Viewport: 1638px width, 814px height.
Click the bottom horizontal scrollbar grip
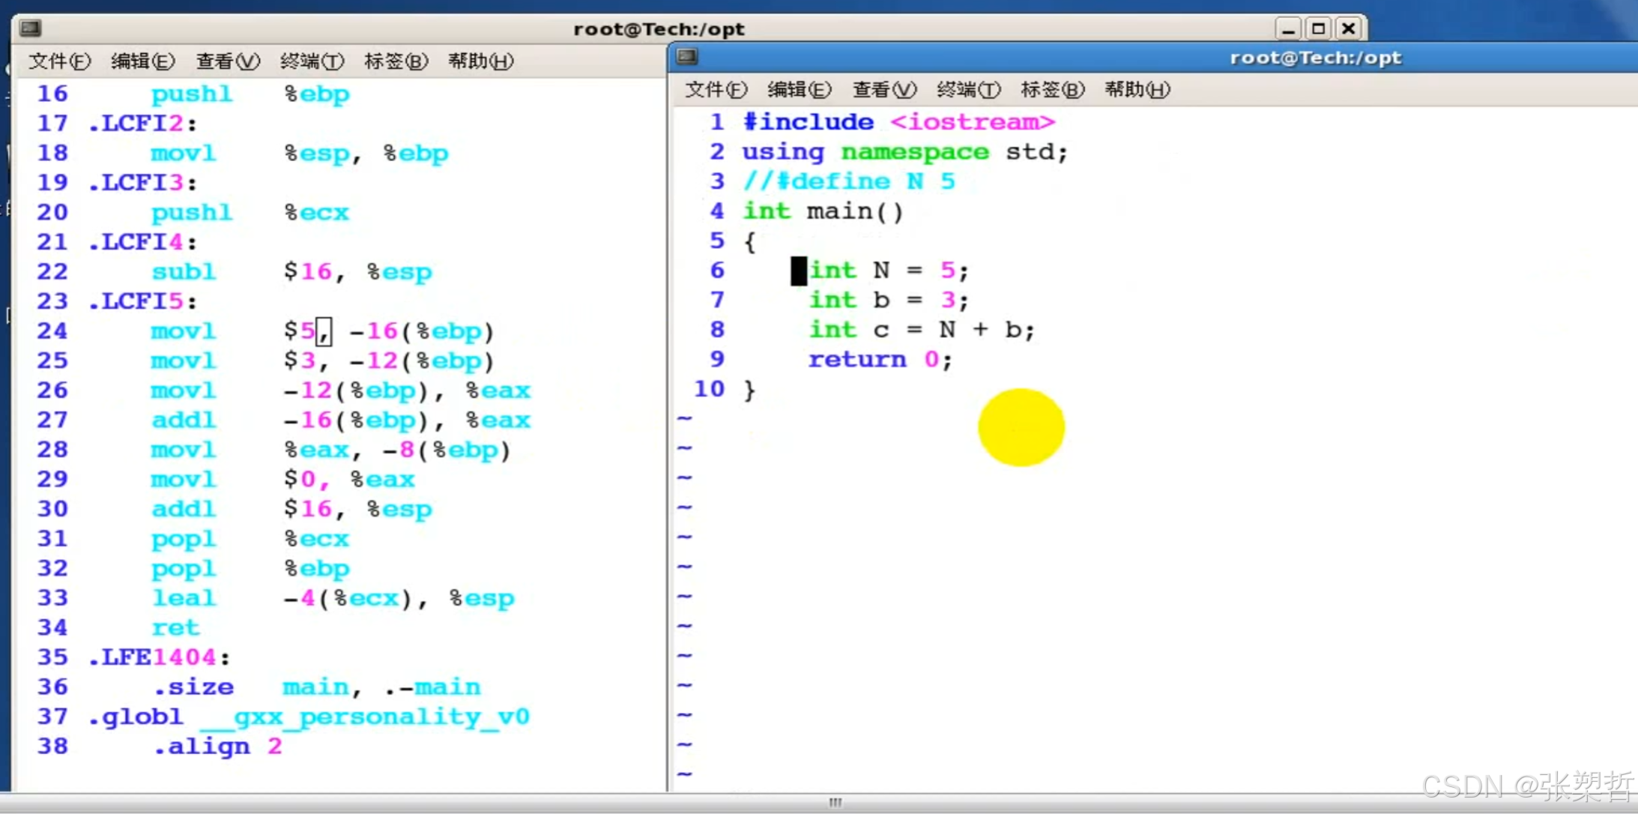click(x=835, y=802)
